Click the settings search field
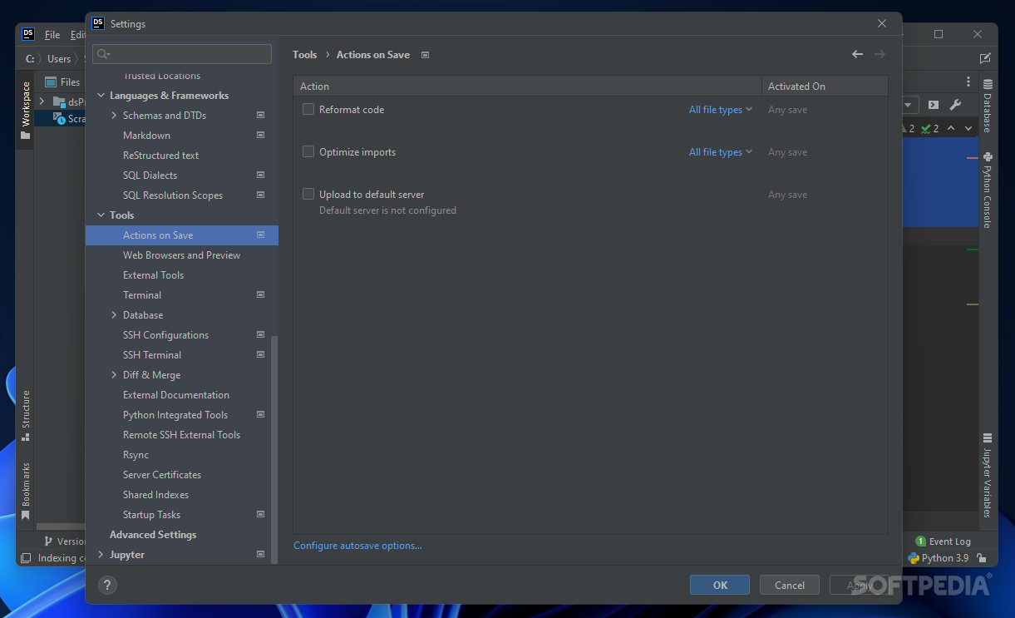The width and height of the screenshot is (1015, 618). (x=182, y=54)
